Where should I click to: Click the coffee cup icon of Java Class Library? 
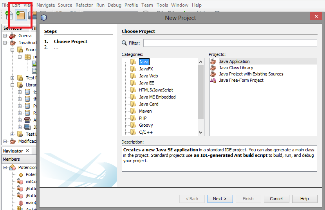[x=213, y=68]
